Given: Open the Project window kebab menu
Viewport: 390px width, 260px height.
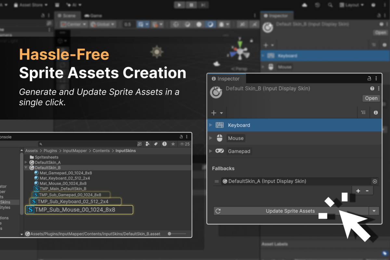Looking at the screenshot, I should coord(187,137).
